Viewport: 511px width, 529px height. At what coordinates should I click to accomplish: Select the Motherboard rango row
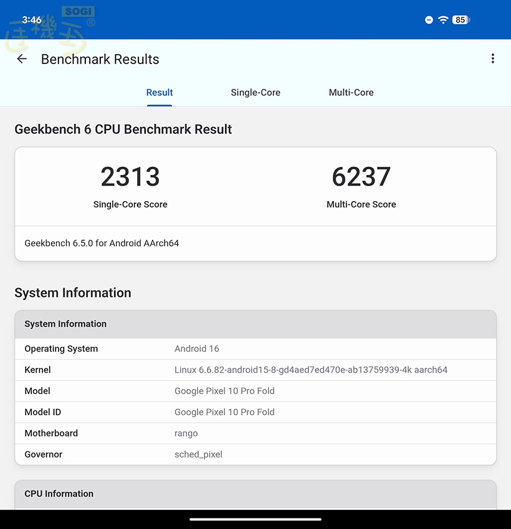[x=255, y=433]
